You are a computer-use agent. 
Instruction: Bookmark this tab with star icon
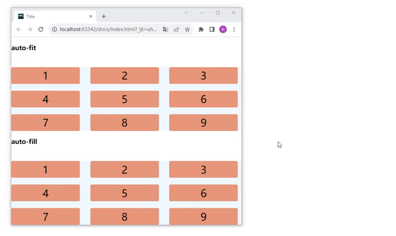point(187,29)
